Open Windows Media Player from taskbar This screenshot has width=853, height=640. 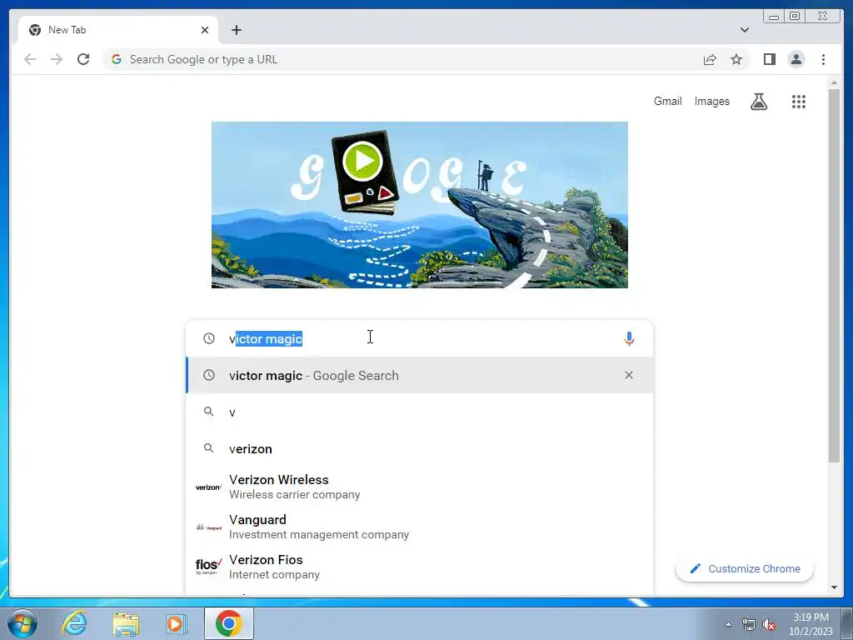coord(177,623)
